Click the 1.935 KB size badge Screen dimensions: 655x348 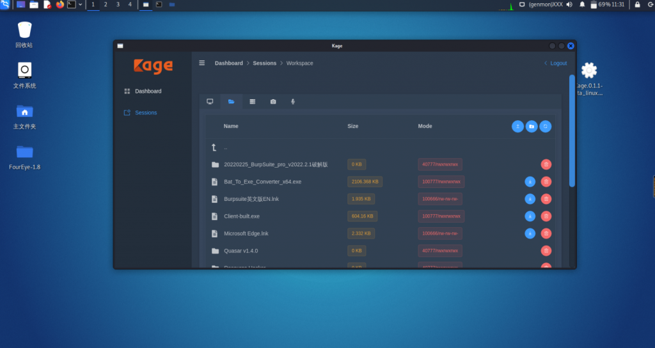click(x=361, y=199)
